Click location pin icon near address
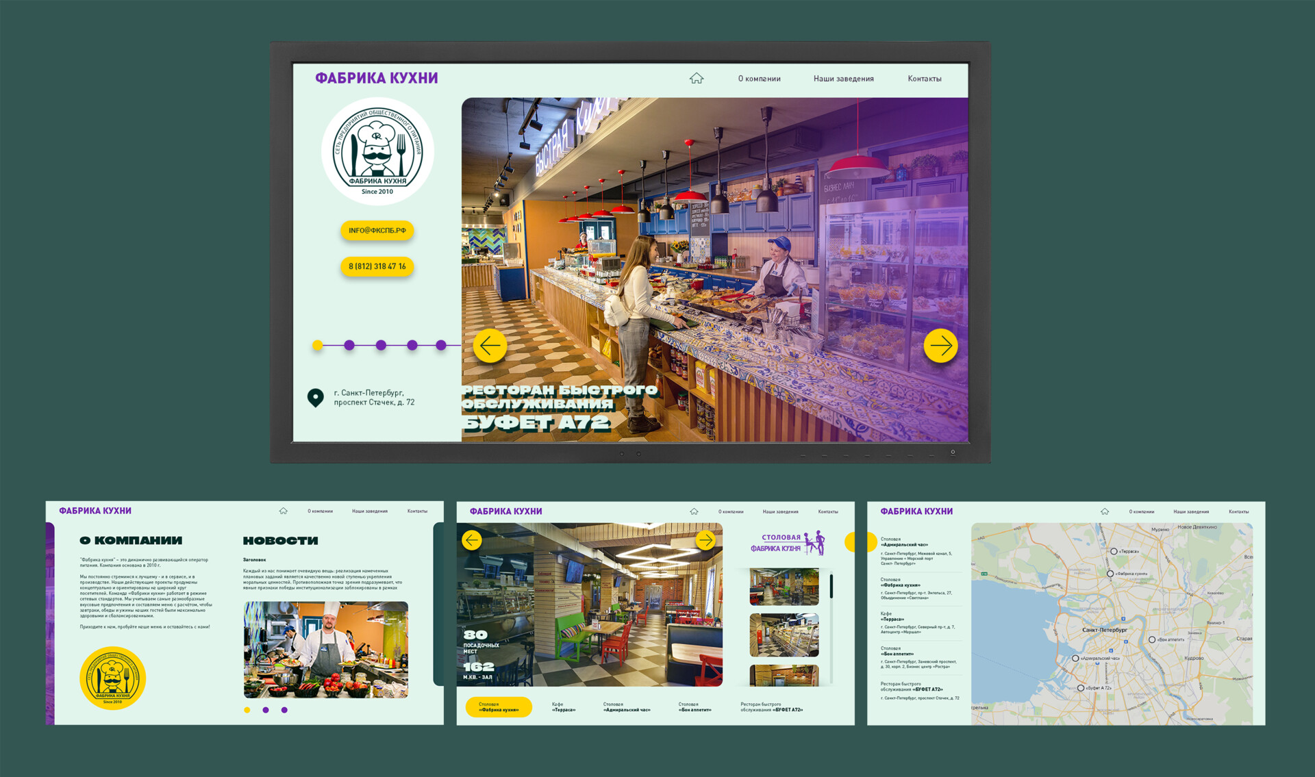The image size is (1315, 777). [315, 397]
